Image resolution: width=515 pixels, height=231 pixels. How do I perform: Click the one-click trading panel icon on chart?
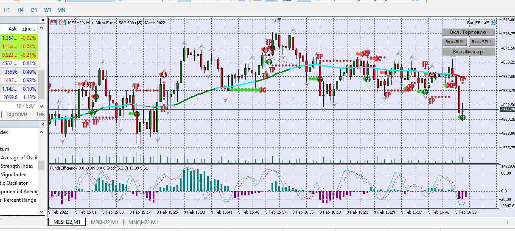coord(63,23)
